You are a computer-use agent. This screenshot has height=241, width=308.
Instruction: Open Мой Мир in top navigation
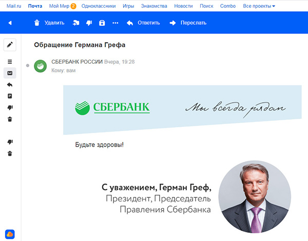tap(59, 6)
